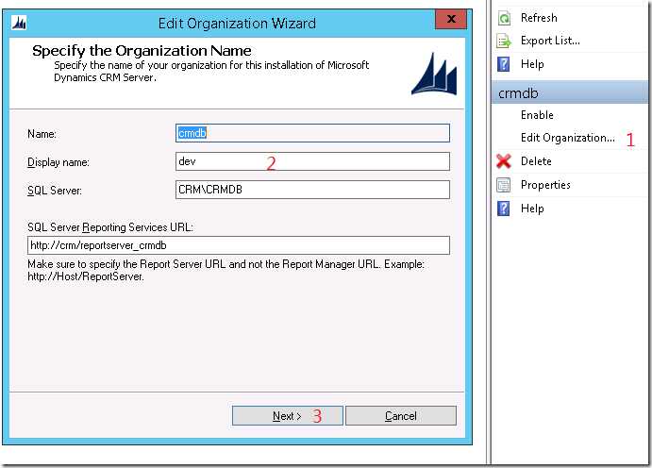Cancel the Edit Organization Wizard

[x=401, y=415]
